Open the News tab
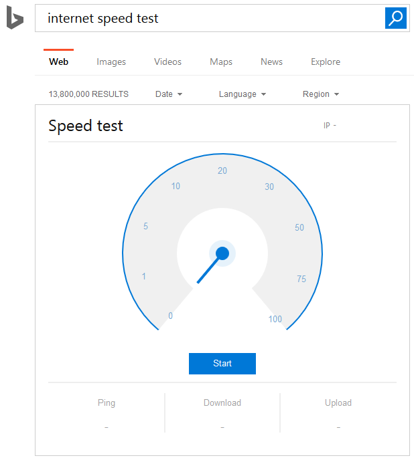This screenshot has height=464, width=414. (x=271, y=62)
